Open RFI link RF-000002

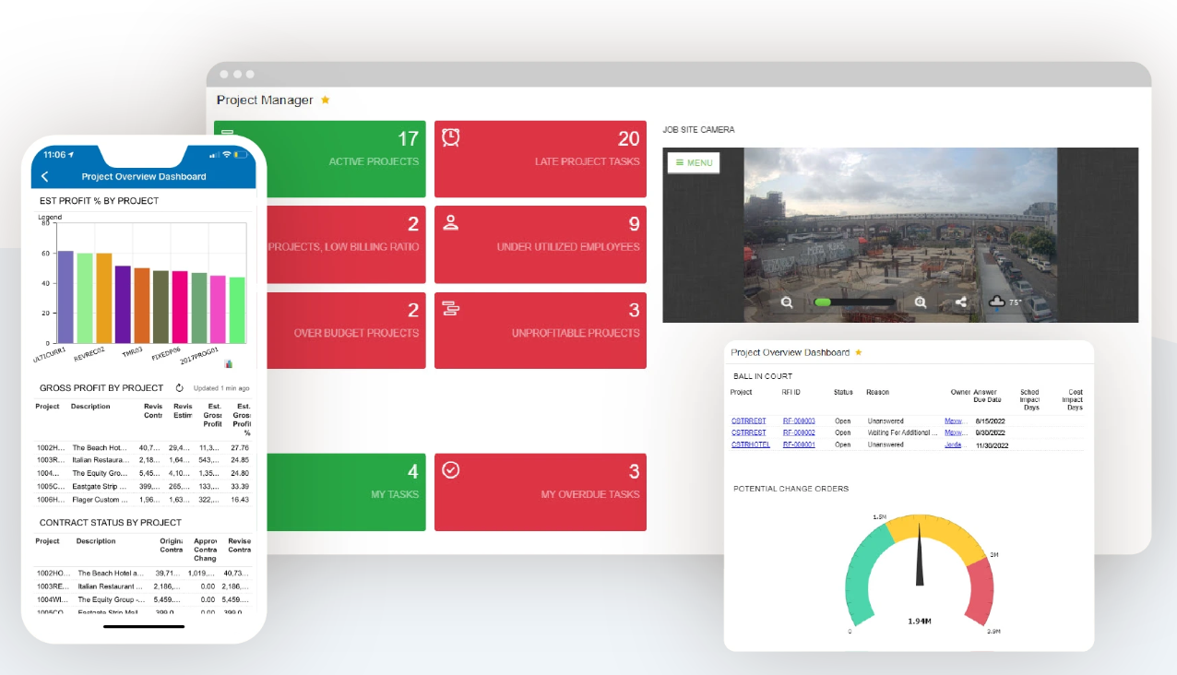(x=799, y=432)
